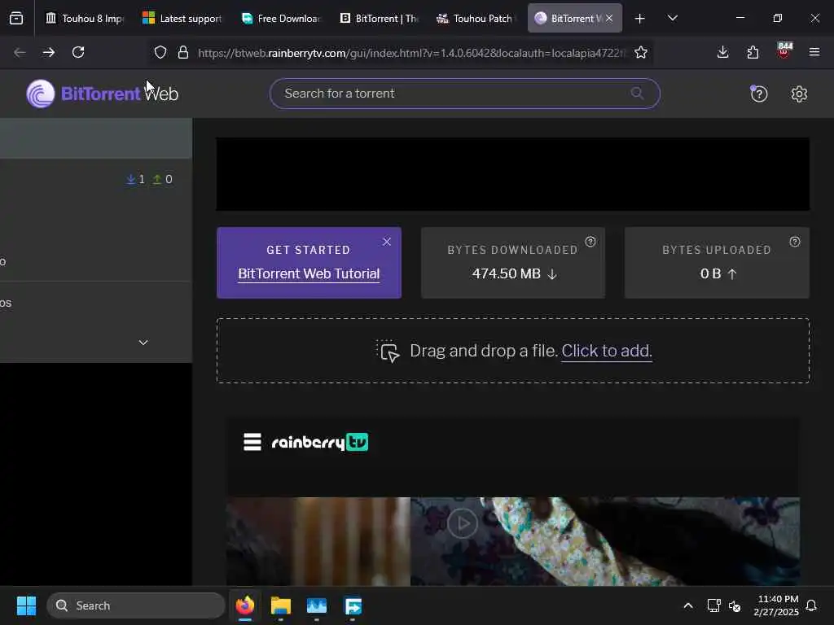Close the BitTorrent Web tab
Image resolution: width=834 pixels, height=625 pixels.
609,19
